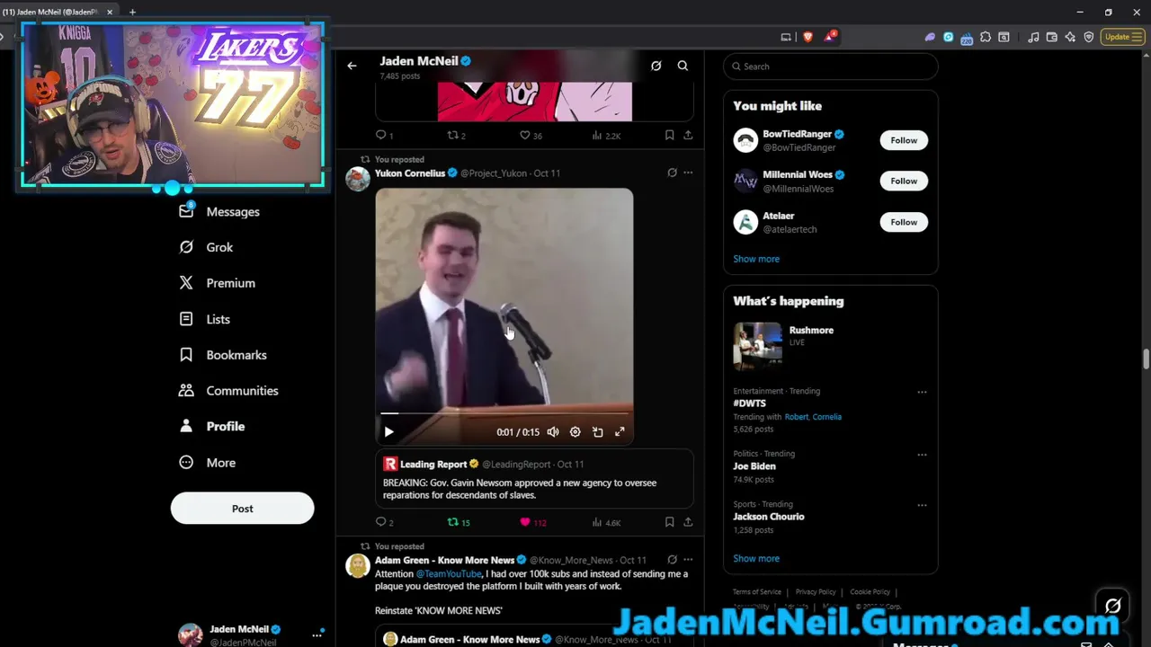Open more options on Adam Green post
Viewport: 1151px width, 647px height.
[688, 560]
